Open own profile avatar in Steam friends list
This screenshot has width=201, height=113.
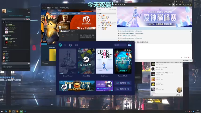click(x=4, y=11)
